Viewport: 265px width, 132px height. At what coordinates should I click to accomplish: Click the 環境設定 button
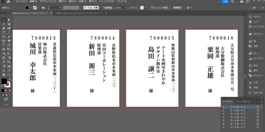177,8
